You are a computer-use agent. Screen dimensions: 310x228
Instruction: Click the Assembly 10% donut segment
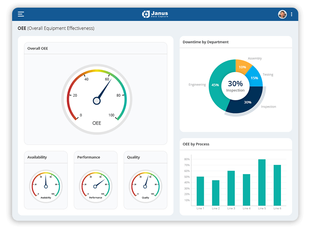[x=243, y=67]
